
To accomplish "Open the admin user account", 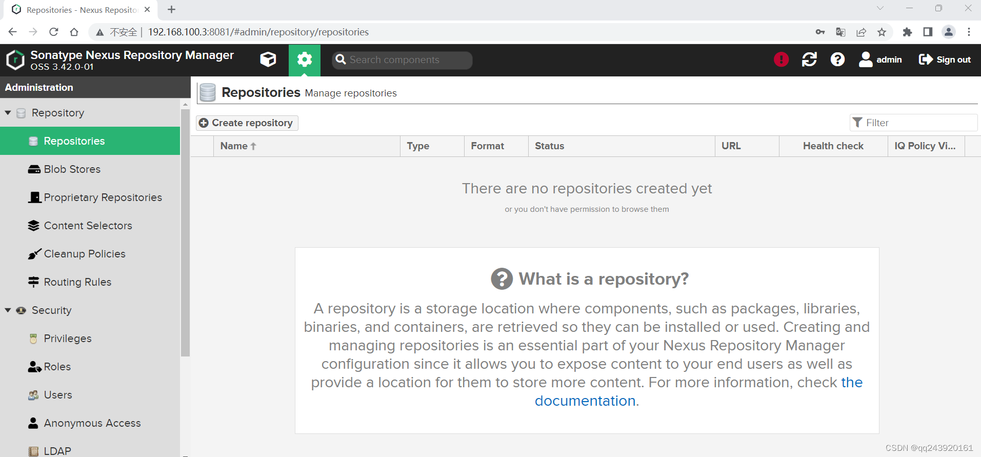I will coord(880,59).
